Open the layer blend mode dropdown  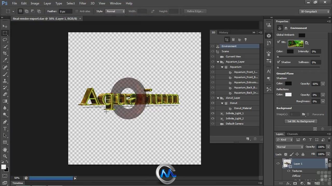click(x=290, y=147)
